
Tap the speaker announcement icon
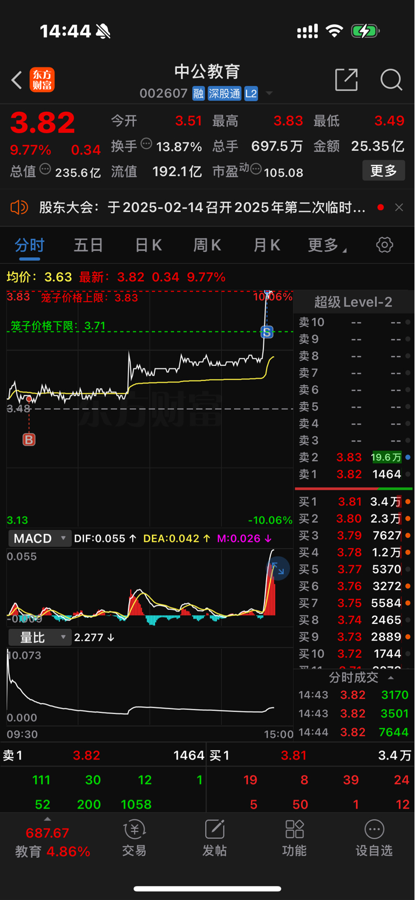click(x=19, y=208)
